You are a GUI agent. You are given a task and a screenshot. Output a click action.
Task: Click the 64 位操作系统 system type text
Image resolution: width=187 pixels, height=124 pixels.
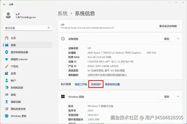point(106,71)
